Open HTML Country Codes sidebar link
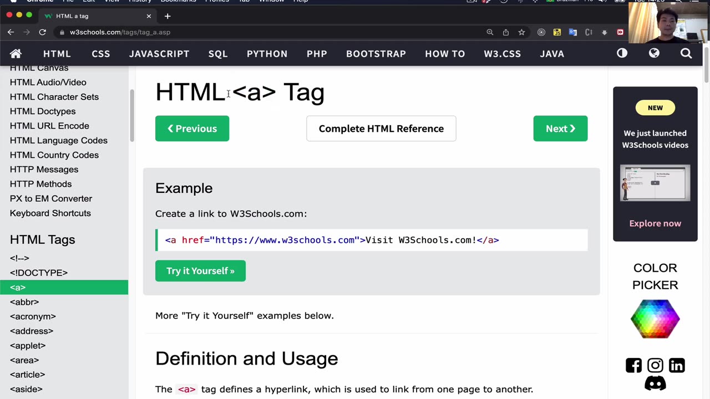This screenshot has width=710, height=399. tap(54, 155)
